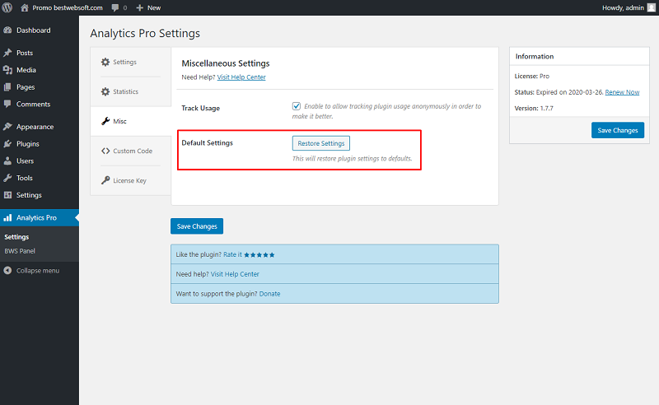Switch to the Custom Code tab

click(x=127, y=151)
